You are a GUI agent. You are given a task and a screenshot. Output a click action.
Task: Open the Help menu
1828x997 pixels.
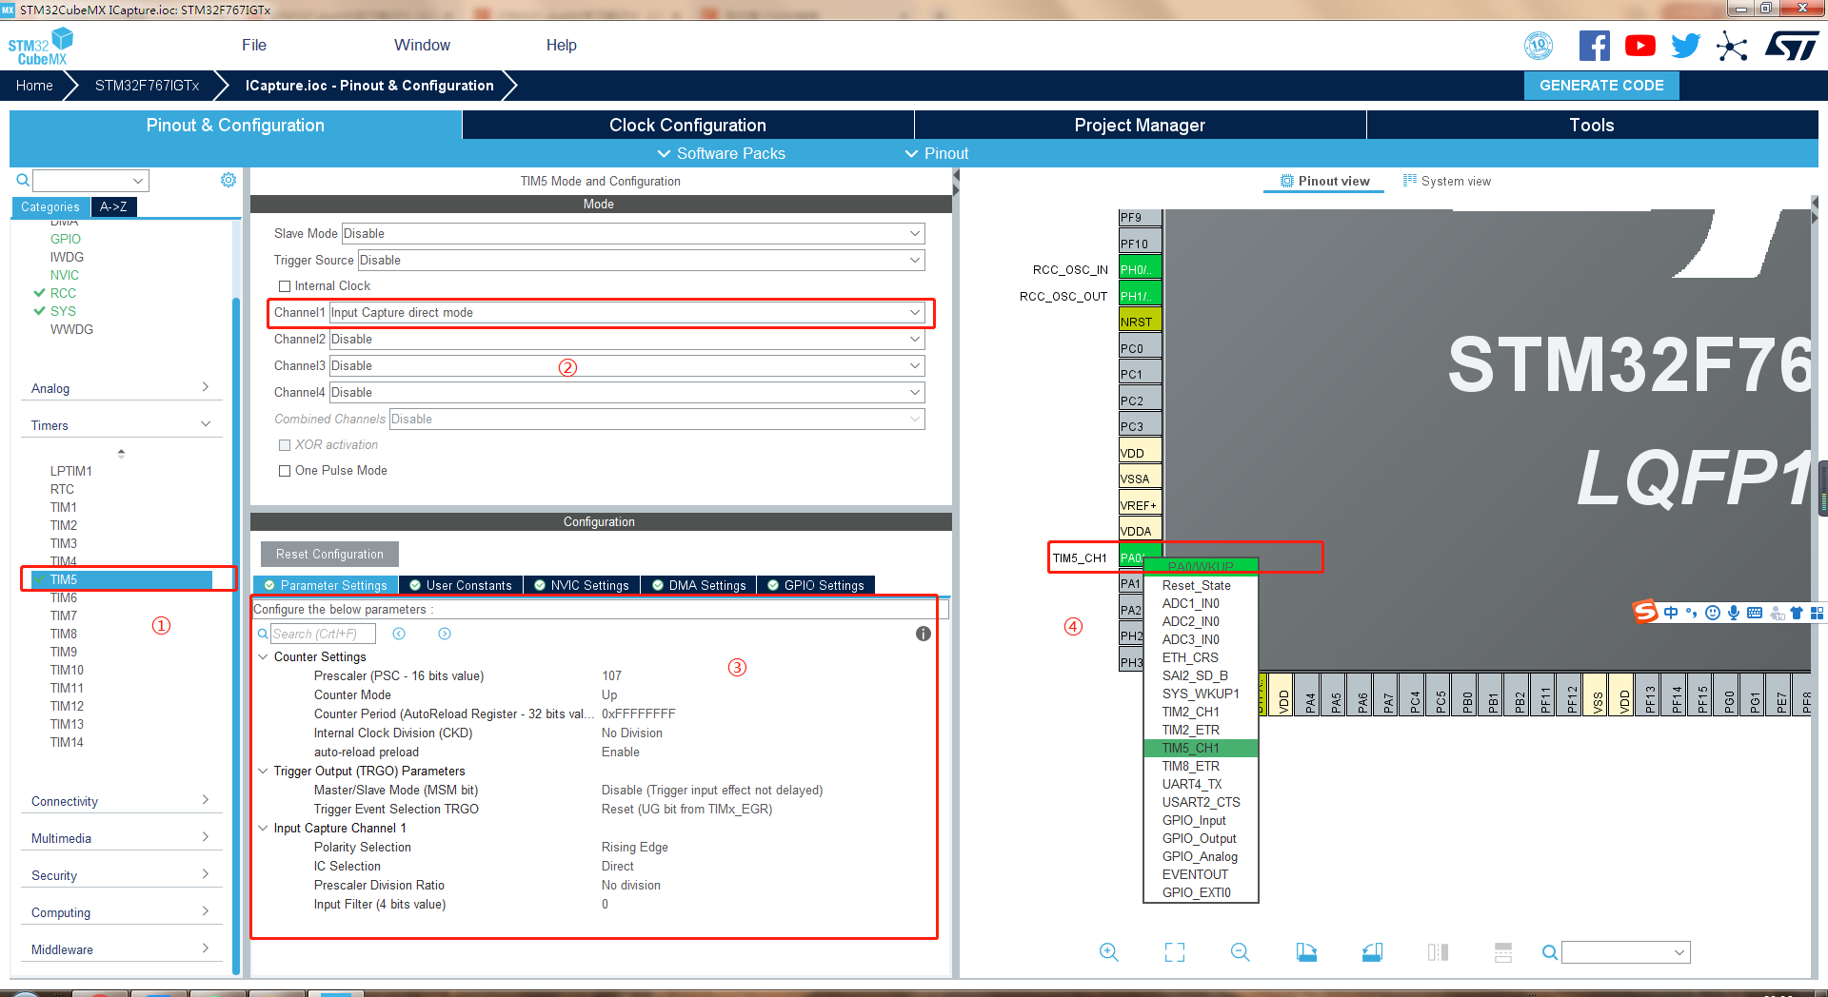[x=561, y=45]
